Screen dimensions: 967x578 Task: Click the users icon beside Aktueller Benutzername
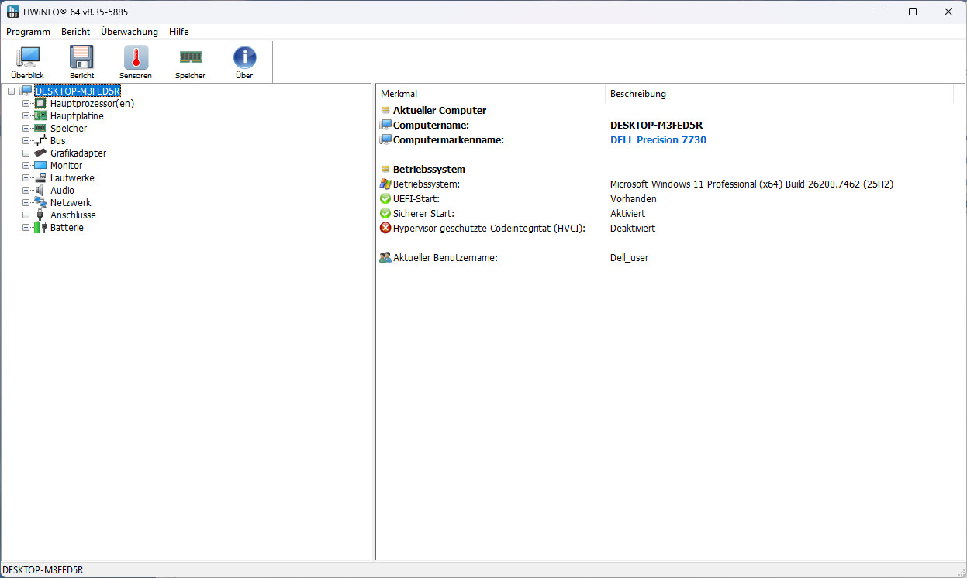coord(385,258)
